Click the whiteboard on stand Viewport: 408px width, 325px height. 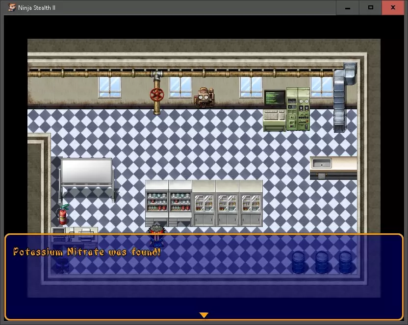tap(87, 180)
